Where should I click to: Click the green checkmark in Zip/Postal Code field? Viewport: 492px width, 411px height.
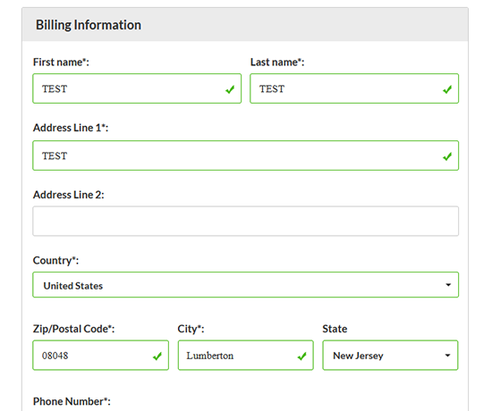[x=157, y=356]
